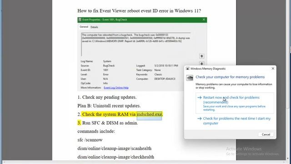Image resolution: width=291 pixels, height=164 pixels.
Task: Click the User value N/A
Action: click(x=105, y=79)
